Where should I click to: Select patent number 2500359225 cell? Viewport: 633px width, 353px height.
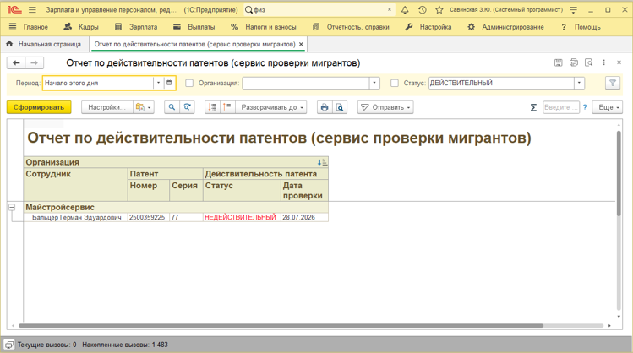coord(149,217)
